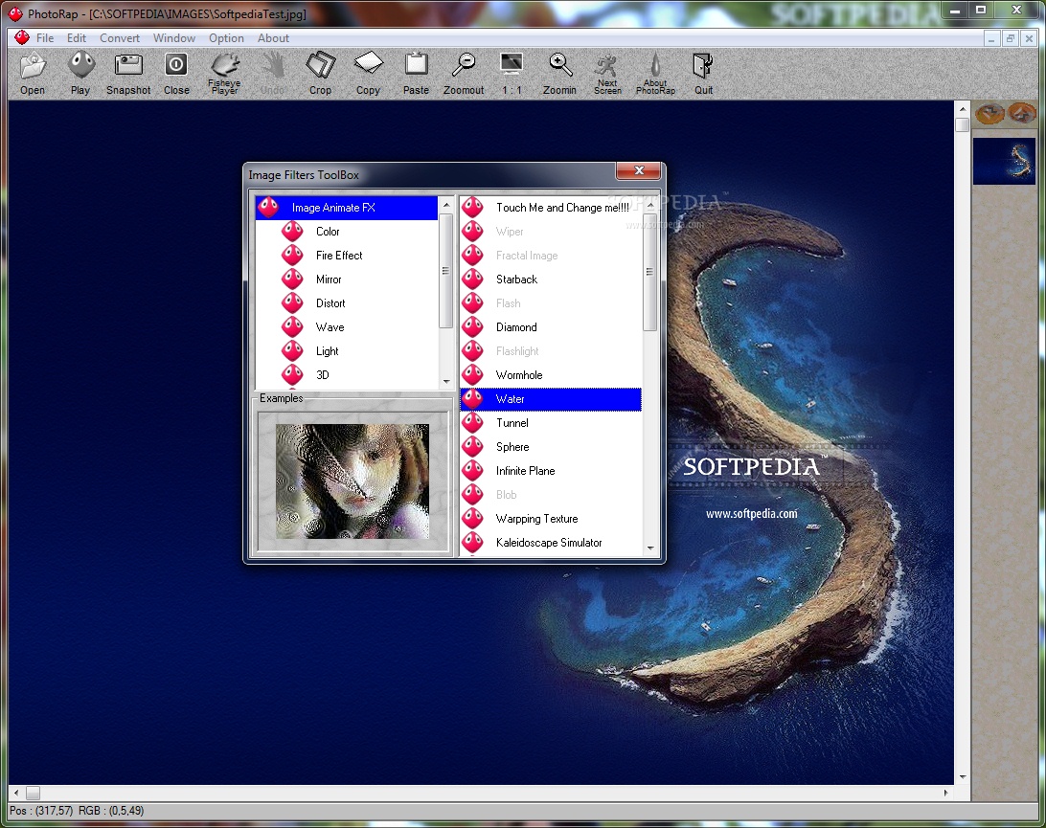This screenshot has width=1046, height=828.
Task: Click the red icon next to Sphere
Action: pyautogui.click(x=473, y=447)
